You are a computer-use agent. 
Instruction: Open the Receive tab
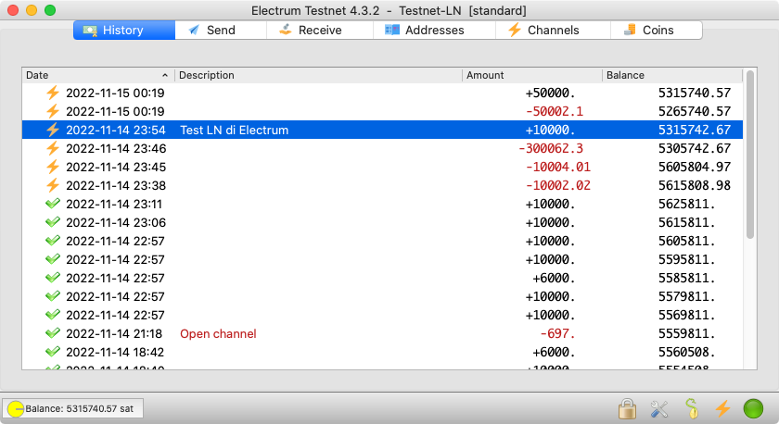(x=320, y=30)
